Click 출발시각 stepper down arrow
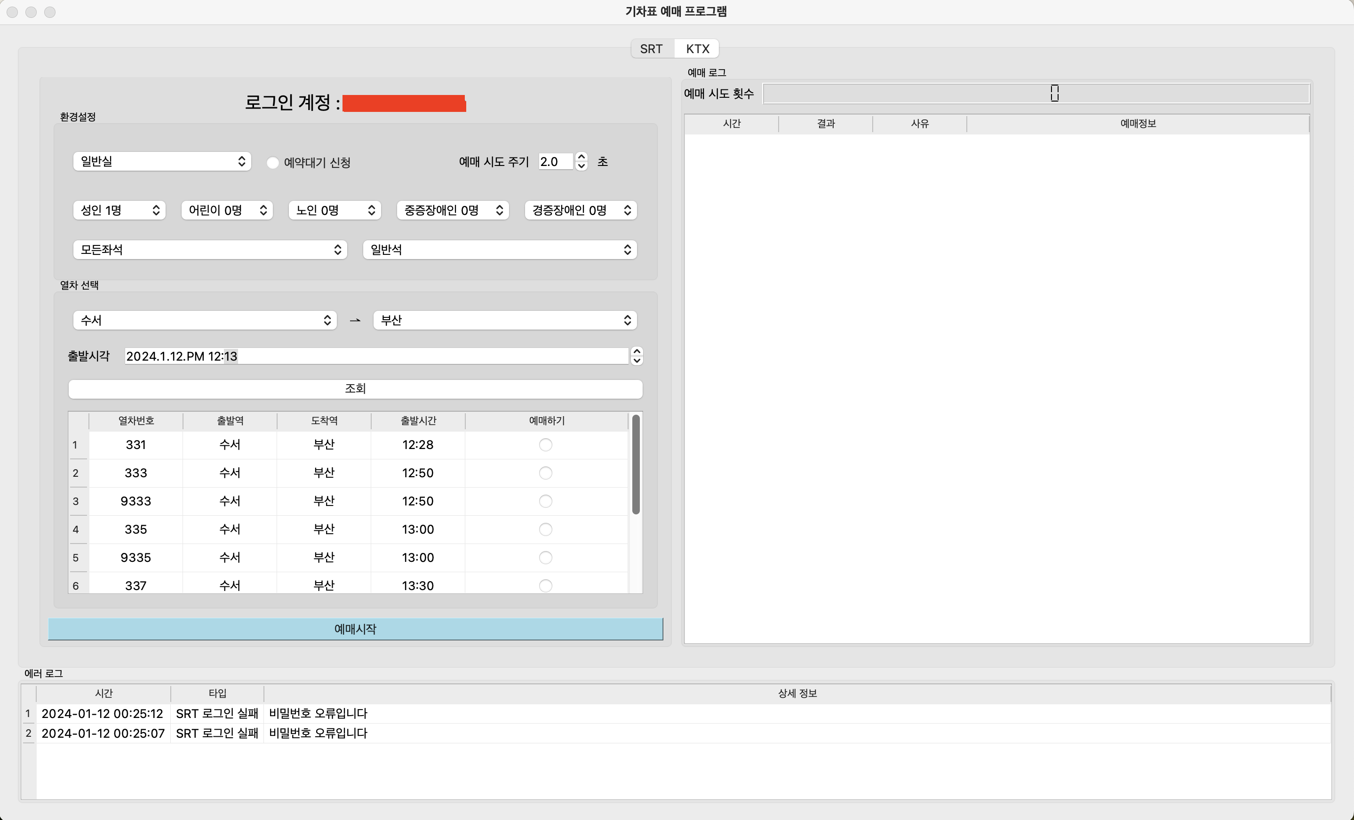The width and height of the screenshot is (1354, 820). pyautogui.click(x=637, y=361)
